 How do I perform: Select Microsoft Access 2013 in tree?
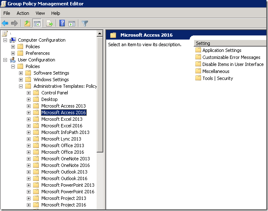click(64, 106)
